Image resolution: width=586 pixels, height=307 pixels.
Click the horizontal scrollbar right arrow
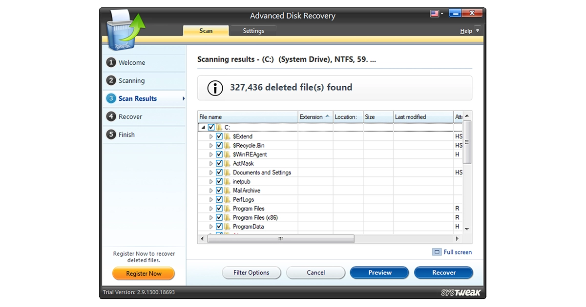(458, 239)
